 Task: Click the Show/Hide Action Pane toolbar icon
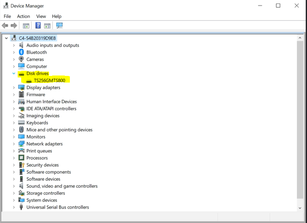[x=47, y=25]
